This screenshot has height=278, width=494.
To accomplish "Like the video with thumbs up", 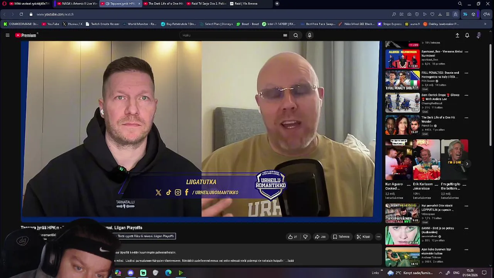I will coord(293,237).
